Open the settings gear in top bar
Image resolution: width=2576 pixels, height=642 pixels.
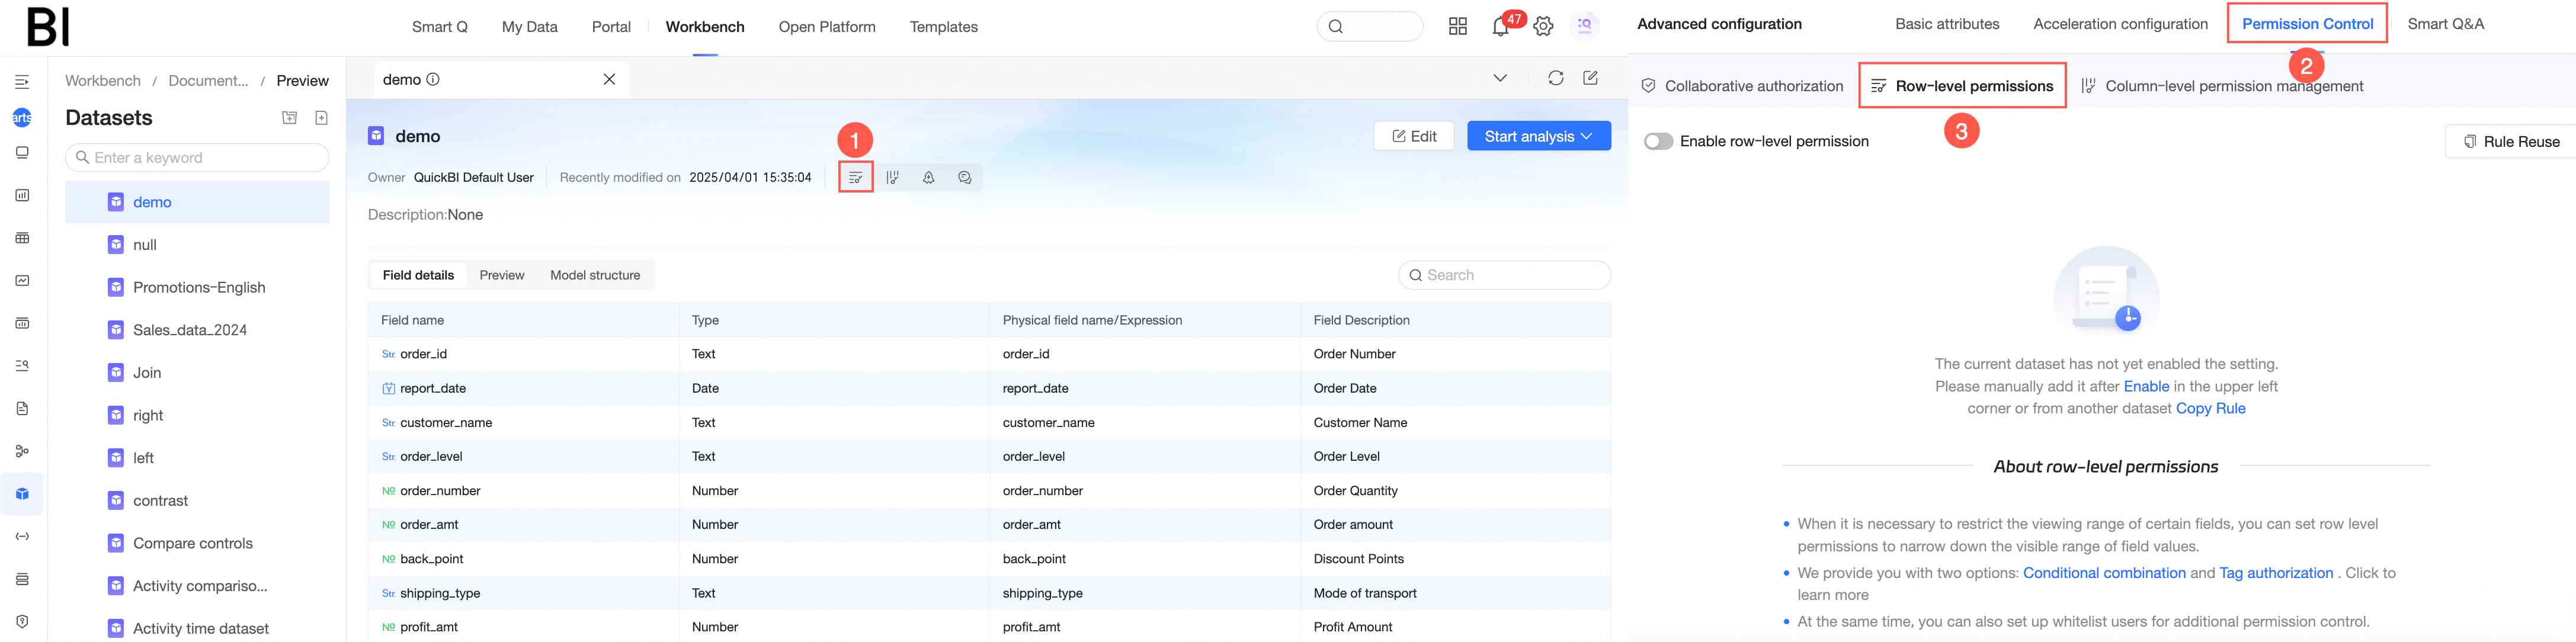[x=1543, y=27]
